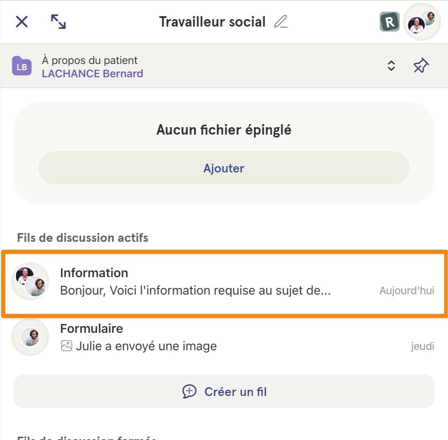Click the Information thread avatars
Viewport: 448px width, 440px height.
click(x=30, y=281)
